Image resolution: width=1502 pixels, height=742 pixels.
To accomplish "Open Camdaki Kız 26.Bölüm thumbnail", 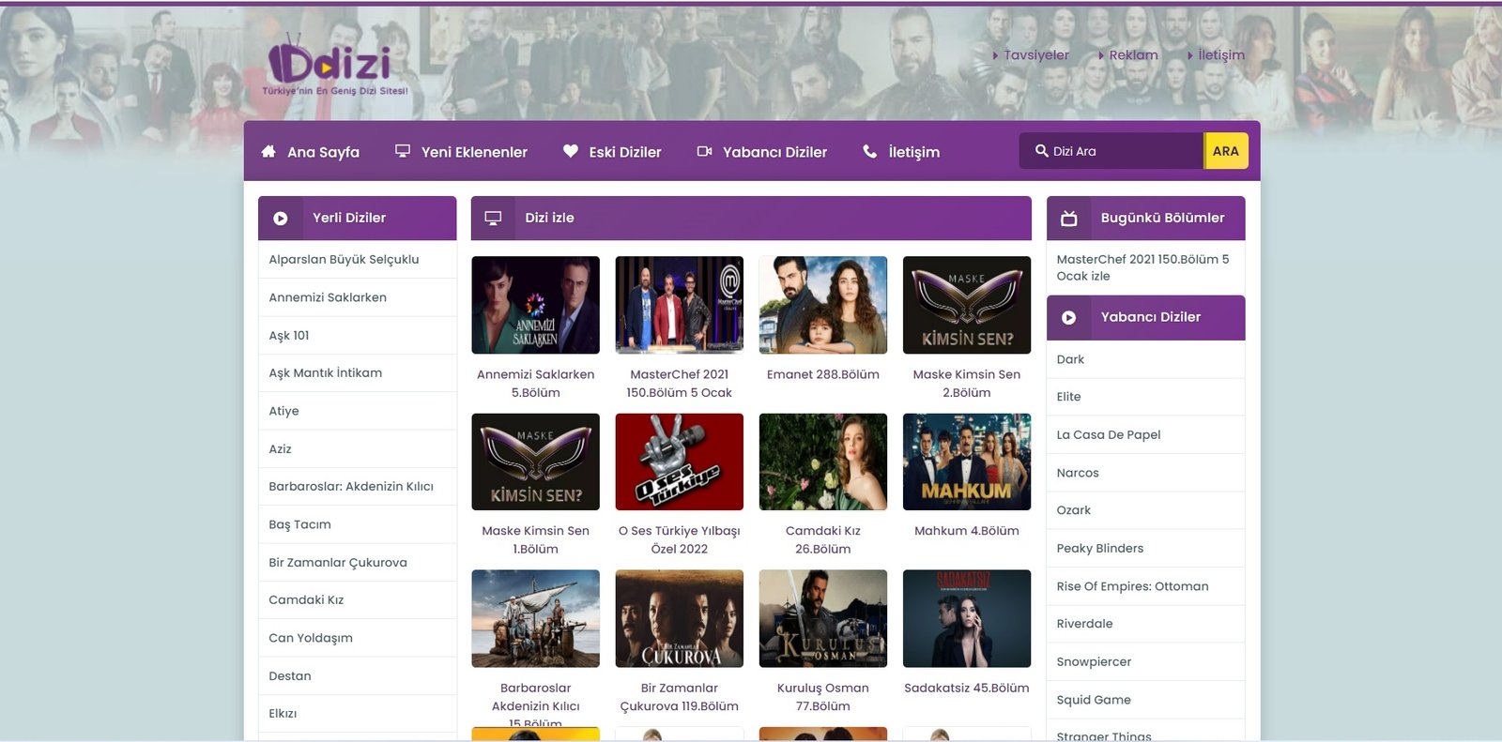I will coord(822,462).
